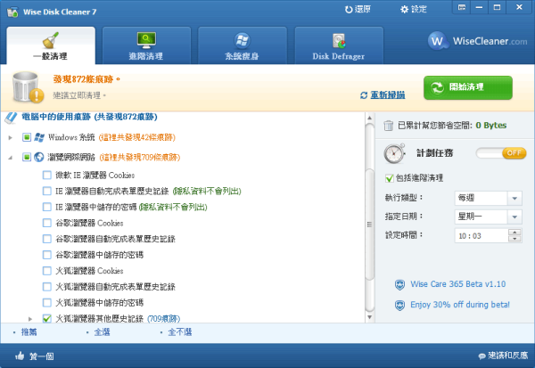
Task: Switch to the 系統瘦身 tab
Action: coord(243,45)
